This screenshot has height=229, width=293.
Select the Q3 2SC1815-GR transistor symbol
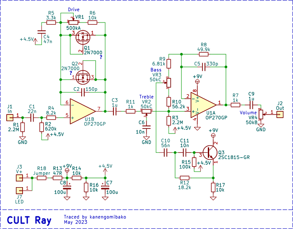(x=210, y=153)
